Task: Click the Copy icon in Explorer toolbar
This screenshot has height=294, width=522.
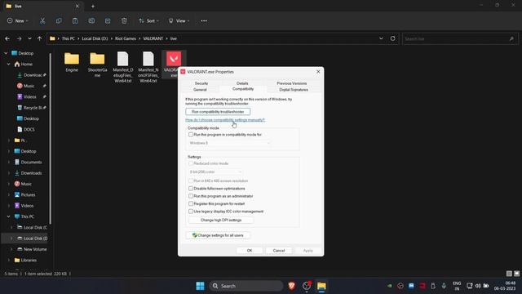Action: click(x=59, y=20)
